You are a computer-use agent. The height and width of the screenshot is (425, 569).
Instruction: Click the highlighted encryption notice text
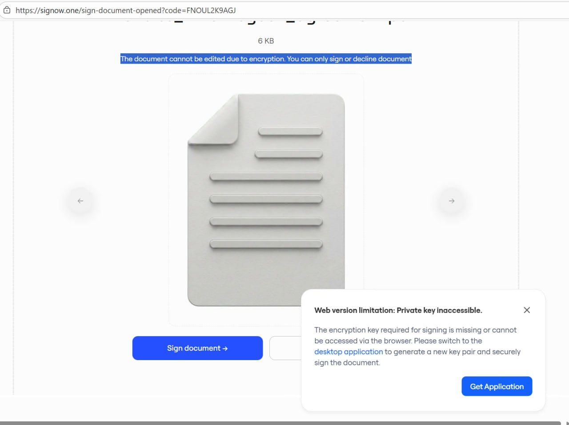click(266, 59)
